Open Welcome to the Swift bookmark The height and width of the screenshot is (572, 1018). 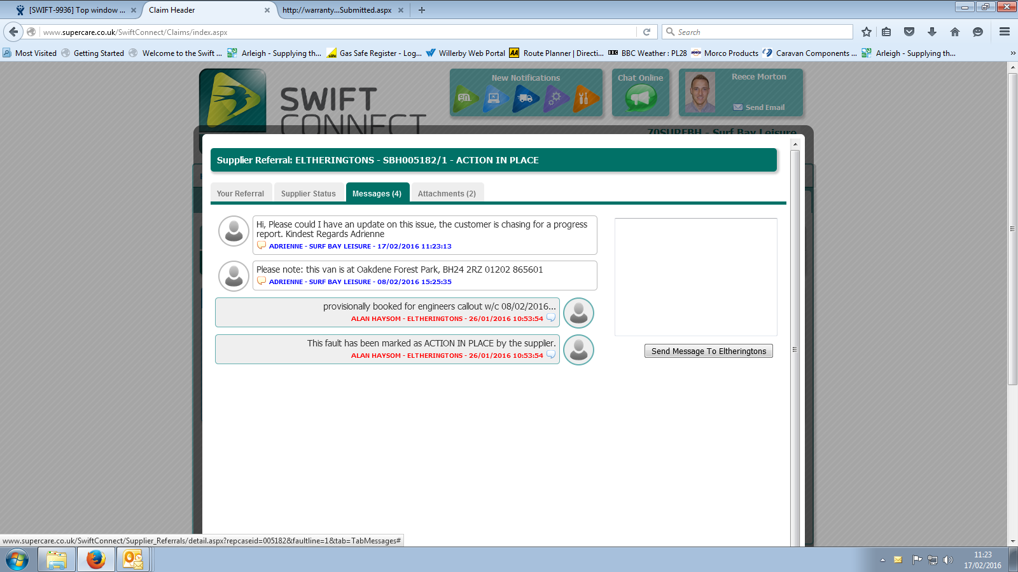click(x=176, y=53)
